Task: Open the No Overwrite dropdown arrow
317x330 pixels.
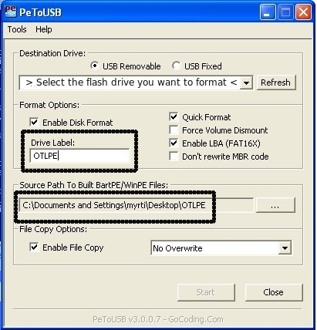Action: click(x=285, y=248)
